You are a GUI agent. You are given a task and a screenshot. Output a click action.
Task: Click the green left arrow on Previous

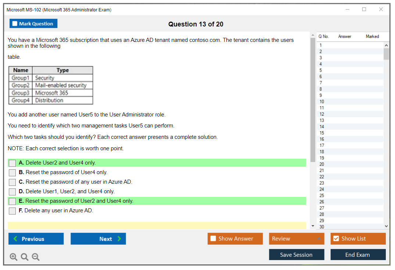pos(16,238)
